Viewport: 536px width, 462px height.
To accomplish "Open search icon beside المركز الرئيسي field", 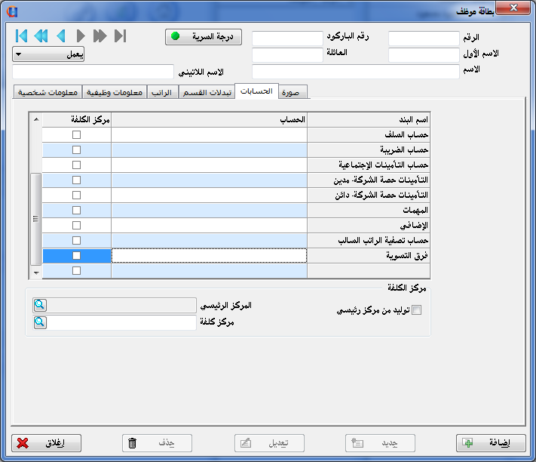I will tap(39, 305).
